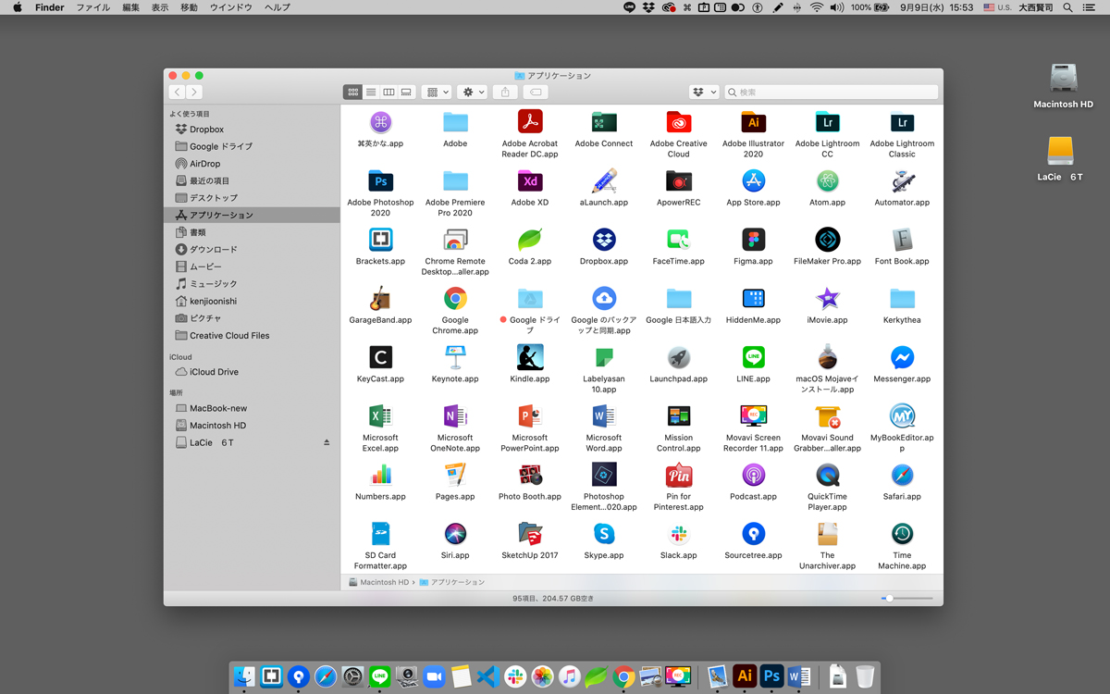Click GarageBand.app icon

380,298
